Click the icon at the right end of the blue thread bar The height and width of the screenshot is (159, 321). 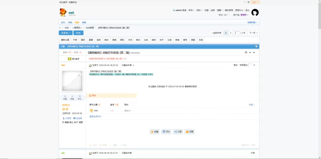pyautogui.click(x=256, y=46)
